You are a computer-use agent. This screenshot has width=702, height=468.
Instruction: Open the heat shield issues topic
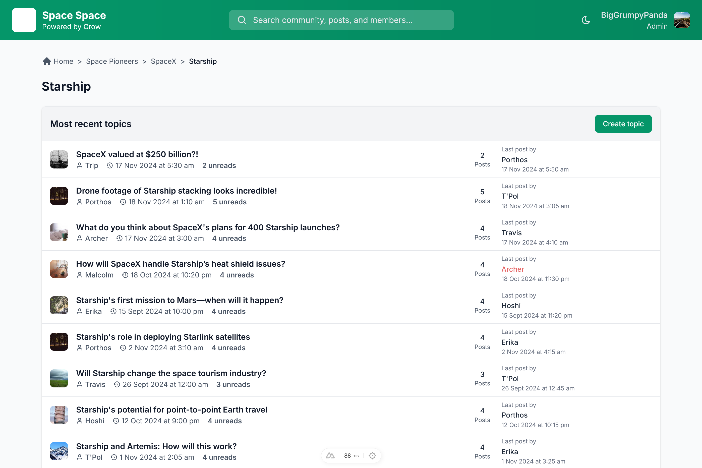pos(181,264)
